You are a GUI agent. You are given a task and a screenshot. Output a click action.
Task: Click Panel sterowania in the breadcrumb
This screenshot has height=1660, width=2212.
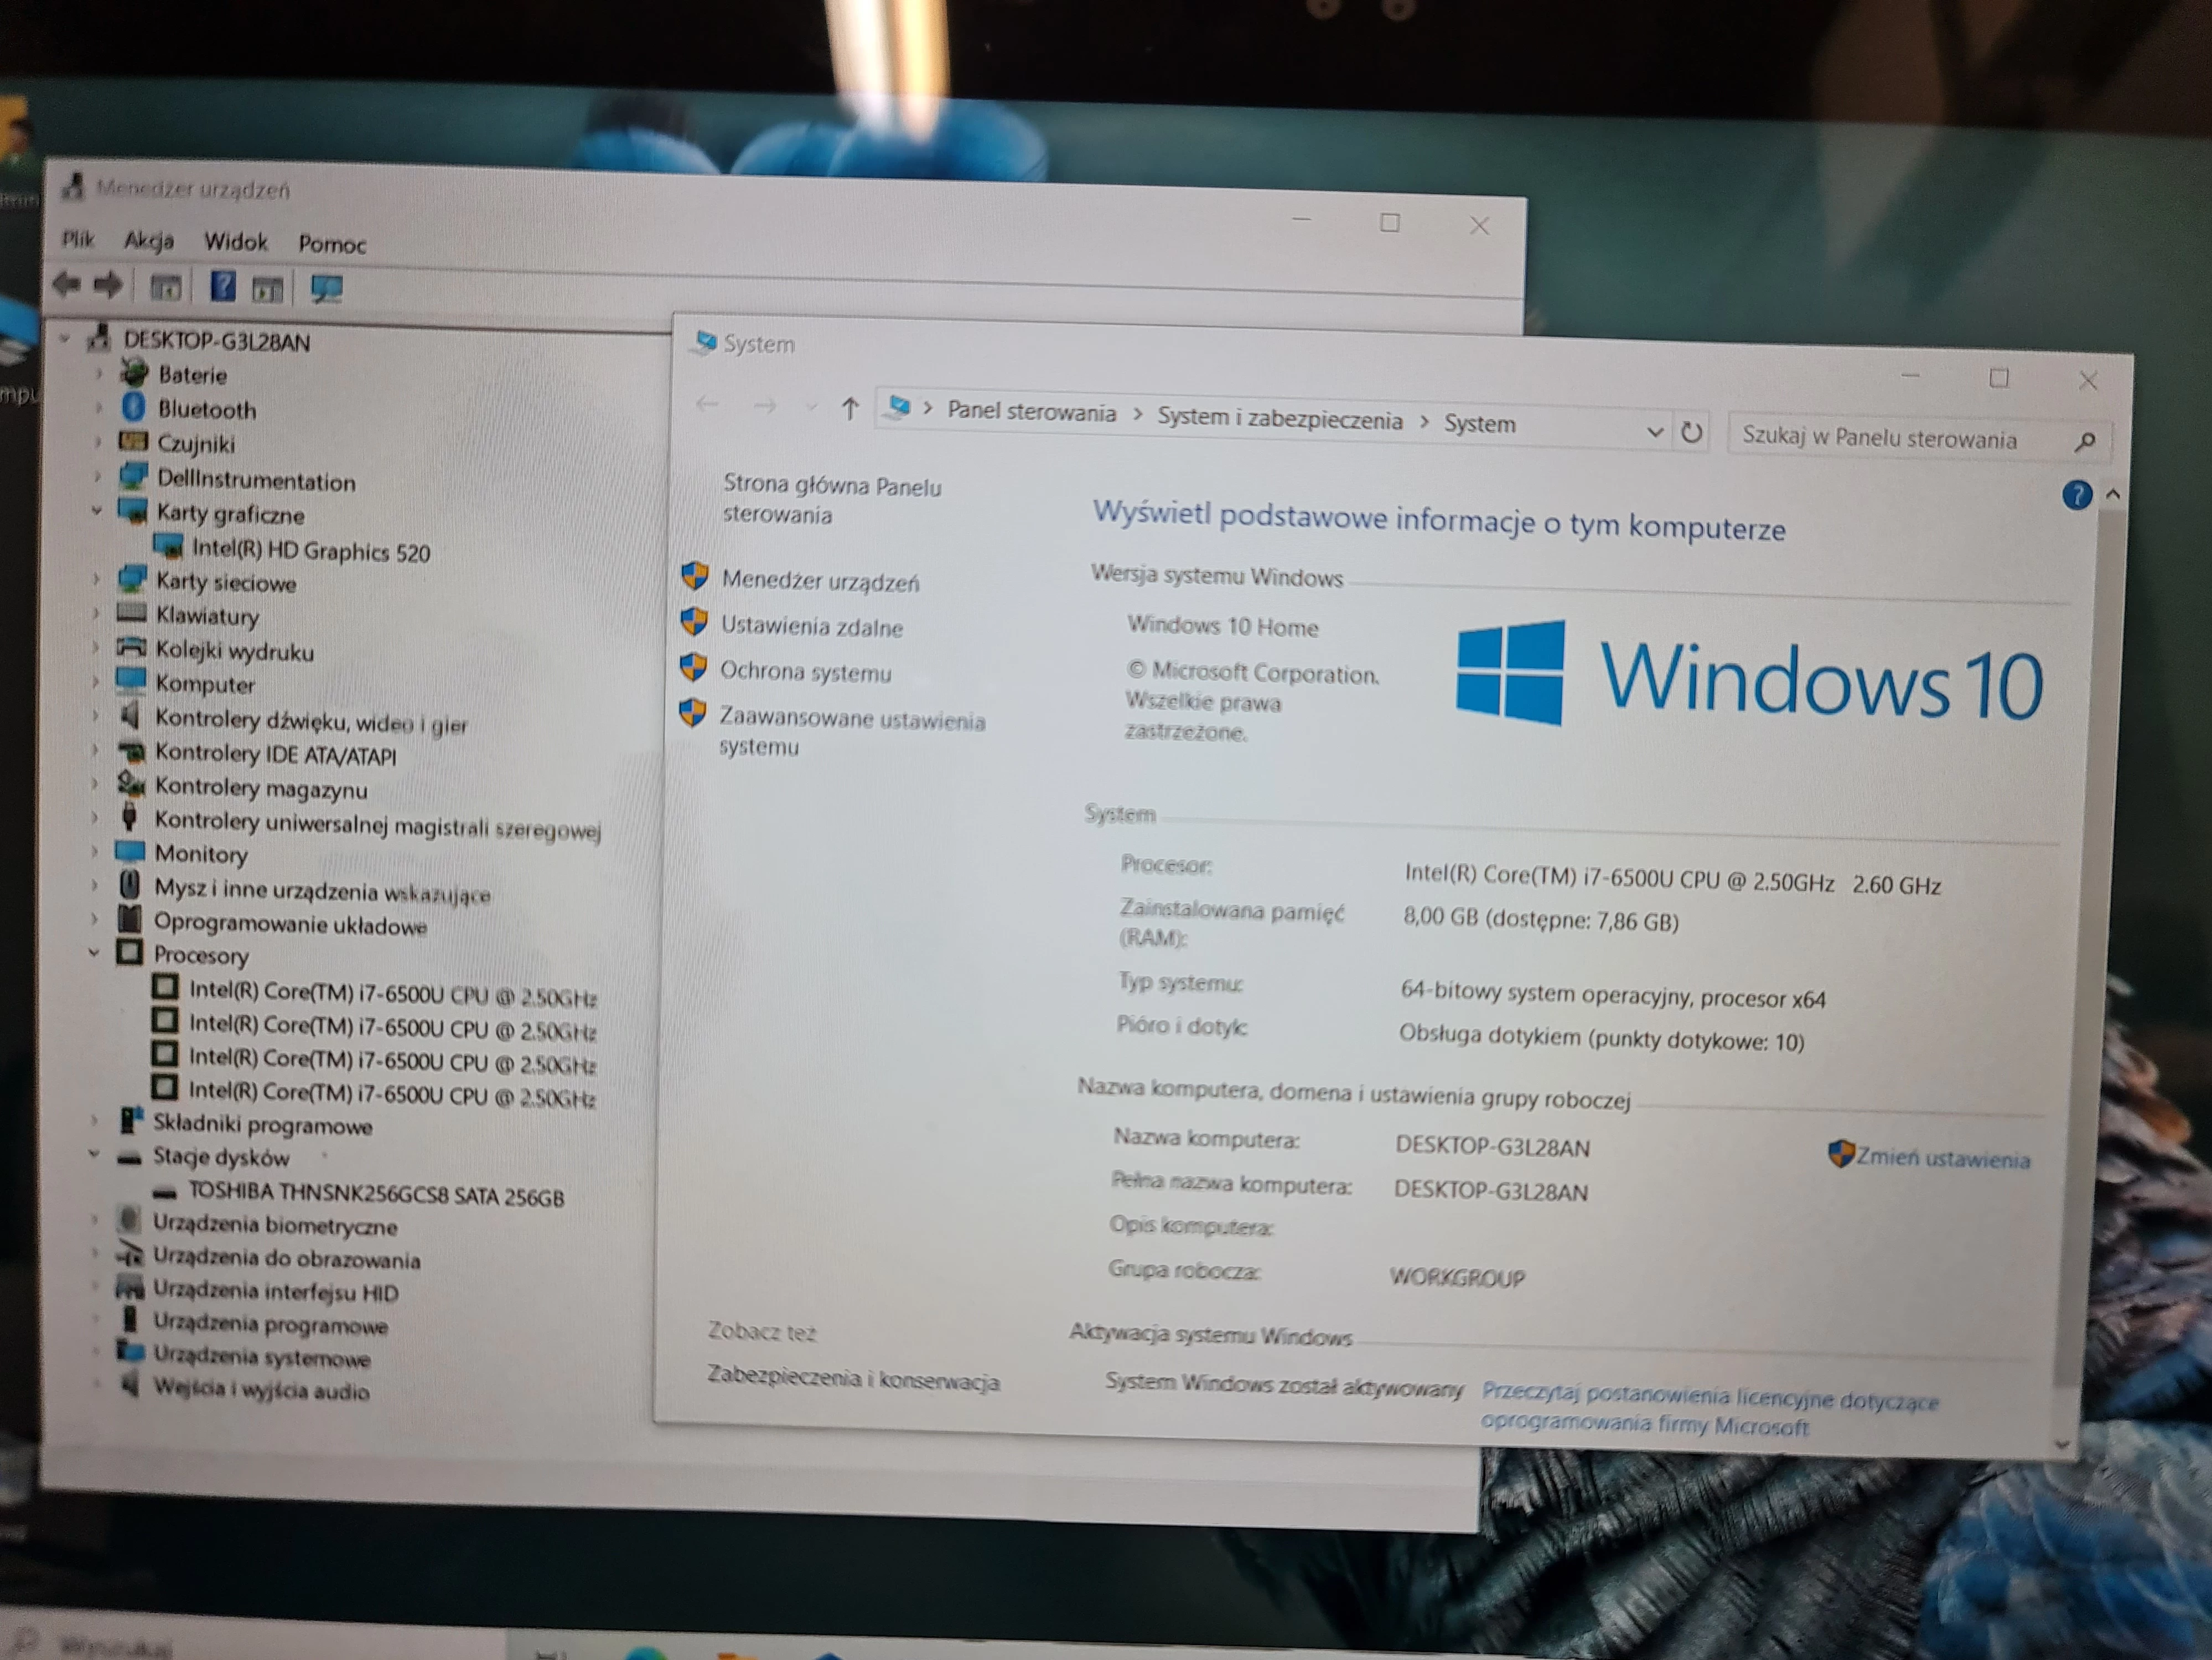point(1031,412)
